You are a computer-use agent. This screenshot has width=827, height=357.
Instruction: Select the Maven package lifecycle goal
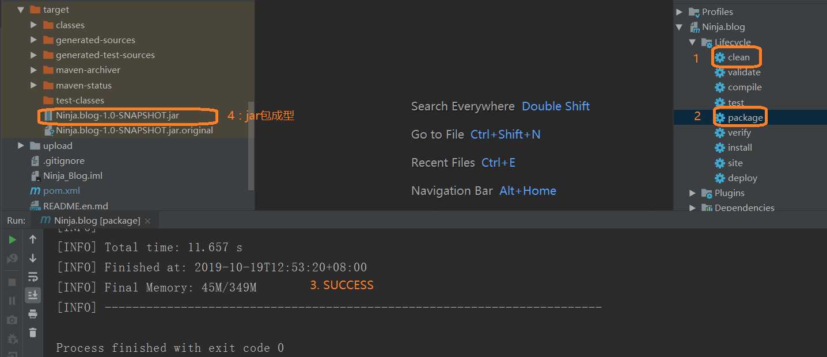(745, 118)
